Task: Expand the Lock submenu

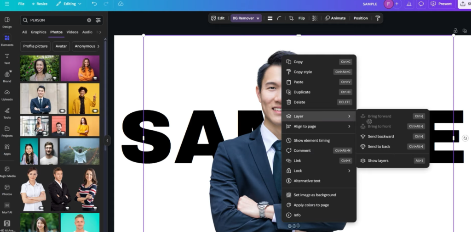Action: 319,171
